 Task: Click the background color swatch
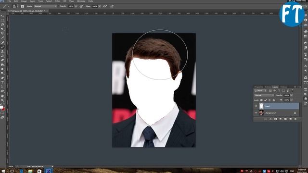click(3, 109)
